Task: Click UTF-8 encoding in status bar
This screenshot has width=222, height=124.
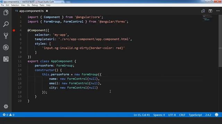Action: (x=172, y=115)
